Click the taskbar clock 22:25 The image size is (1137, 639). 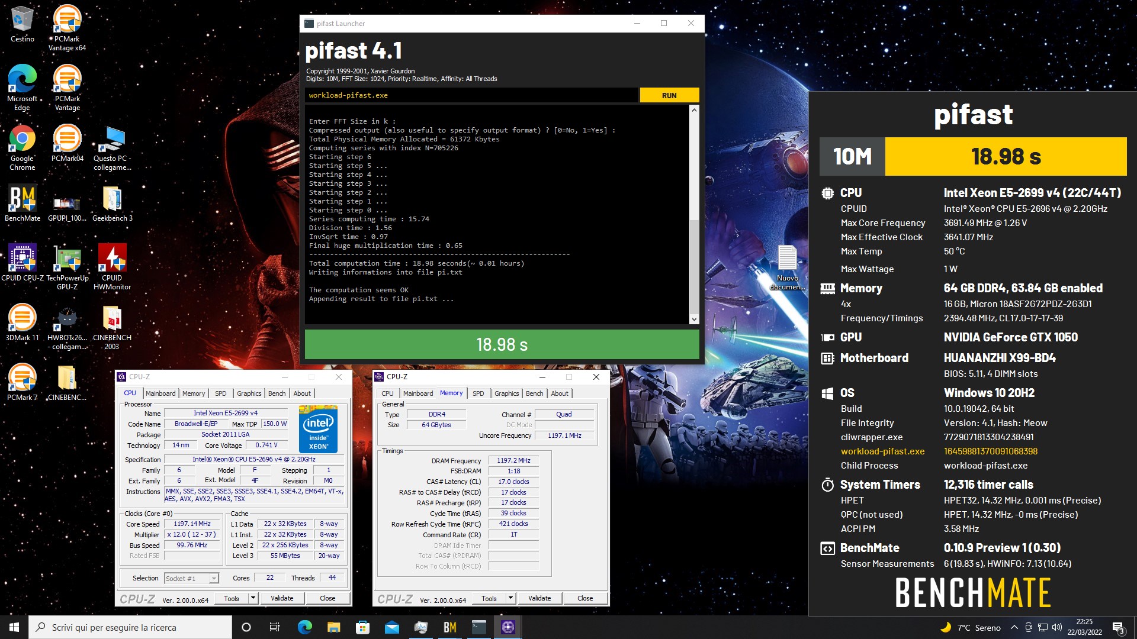1084,627
